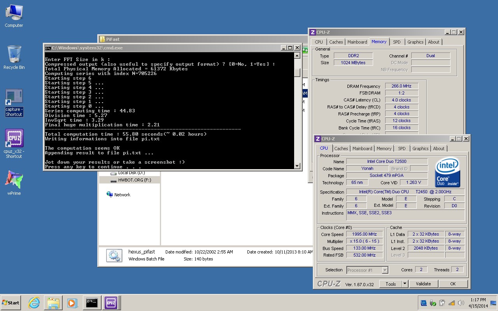Click the Z logo in Memory CPU-Z title
Viewport: 498px width, 311px height.
[312, 32]
